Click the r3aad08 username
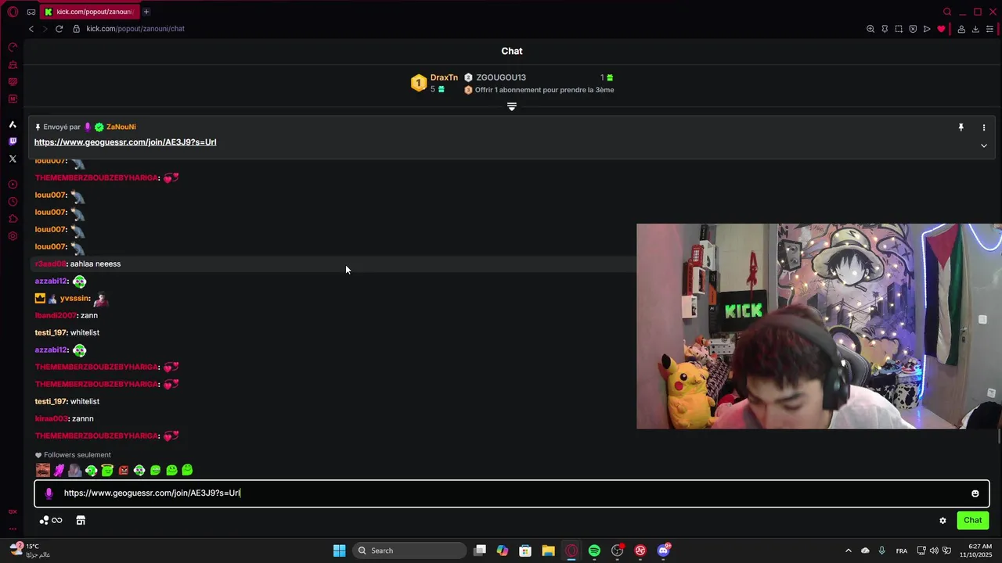The width and height of the screenshot is (1002, 563). coord(51,264)
